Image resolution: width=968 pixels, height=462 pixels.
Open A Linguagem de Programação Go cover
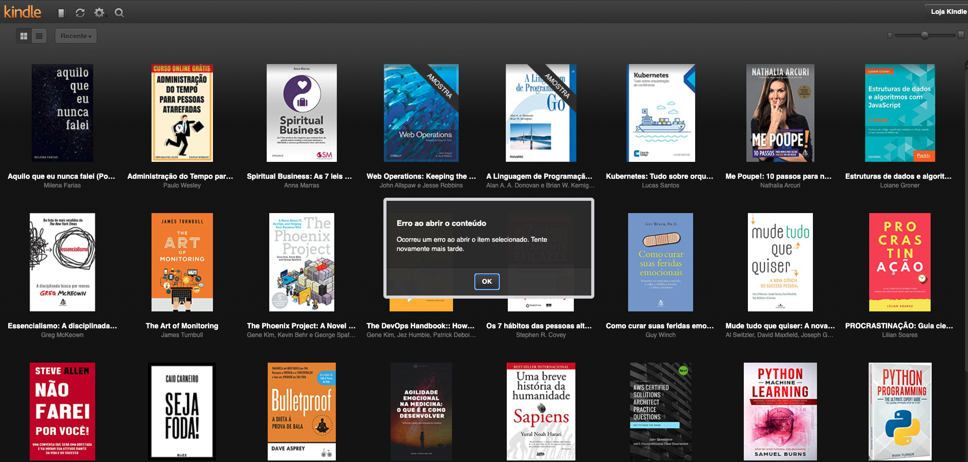(x=541, y=113)
